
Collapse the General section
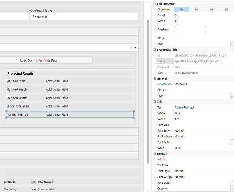[x=155, y=78]
